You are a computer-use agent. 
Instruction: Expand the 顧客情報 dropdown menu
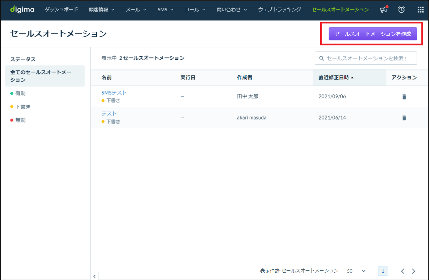101,10
